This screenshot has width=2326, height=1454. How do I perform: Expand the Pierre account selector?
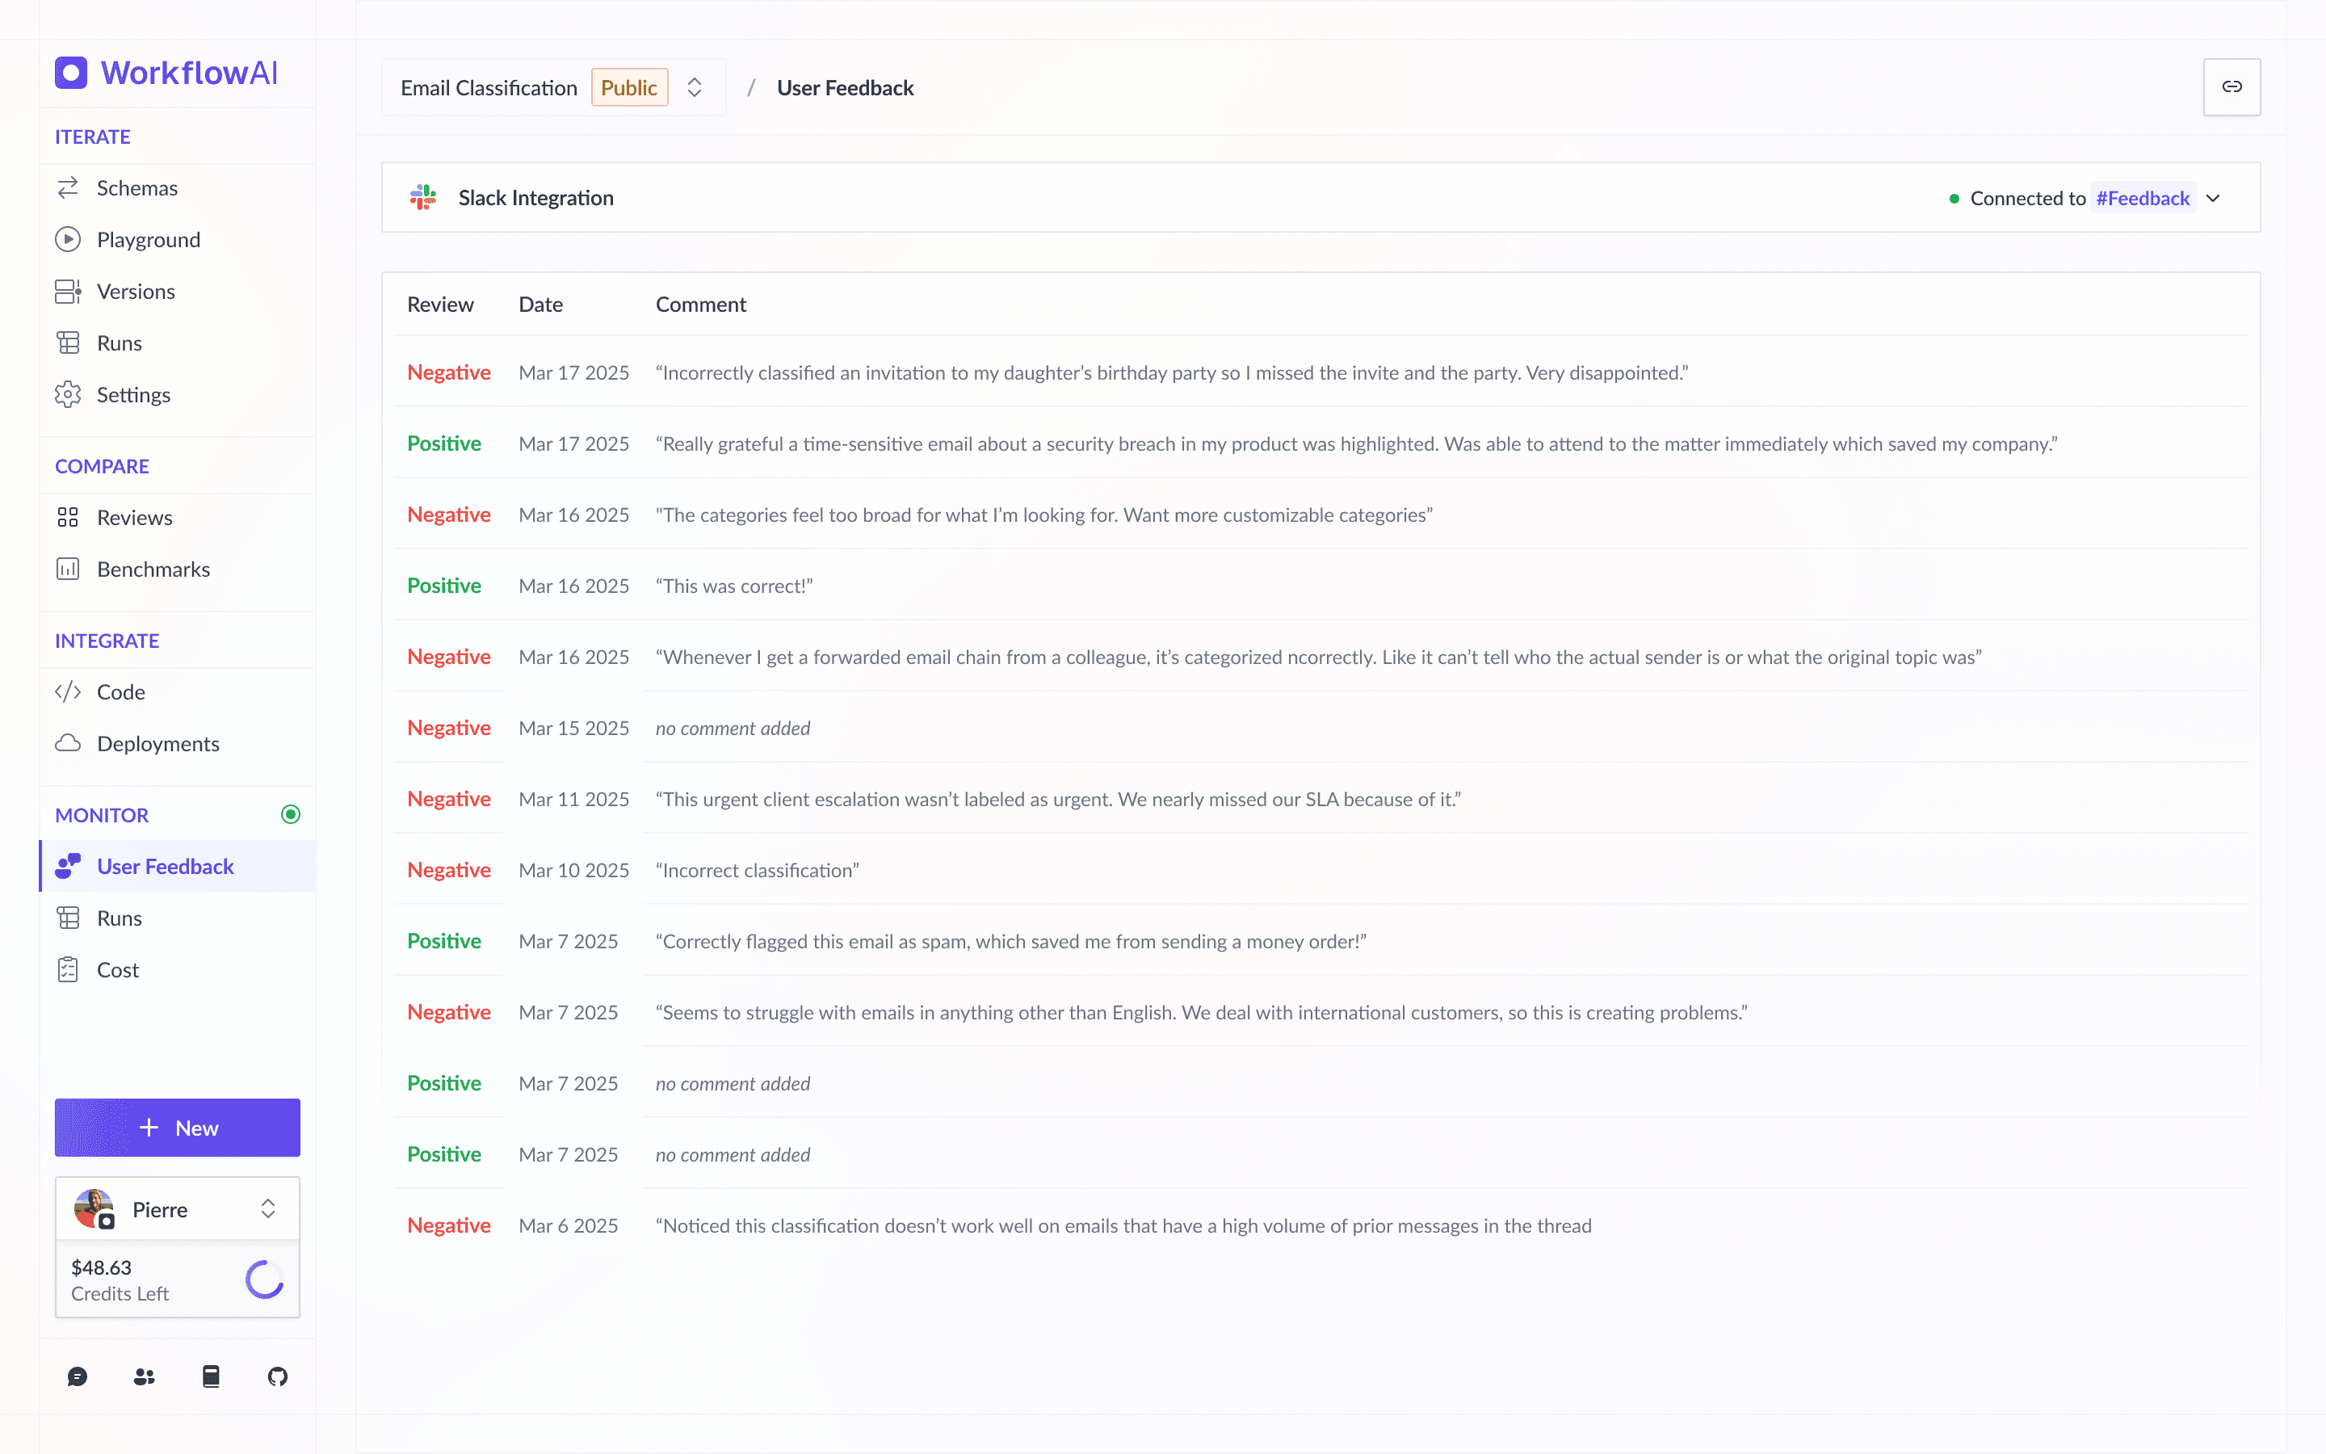point(267,1208)
